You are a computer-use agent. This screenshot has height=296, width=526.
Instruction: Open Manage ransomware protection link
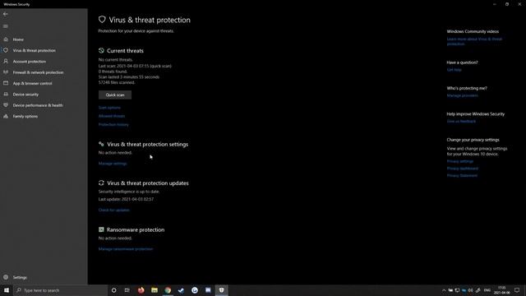(x=126, y=249)
